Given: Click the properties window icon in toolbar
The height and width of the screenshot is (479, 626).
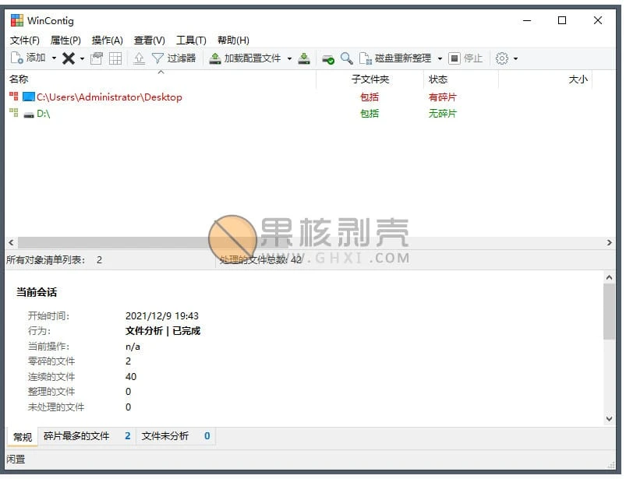Looking at the screenshot, I should (x=96, y=58).
